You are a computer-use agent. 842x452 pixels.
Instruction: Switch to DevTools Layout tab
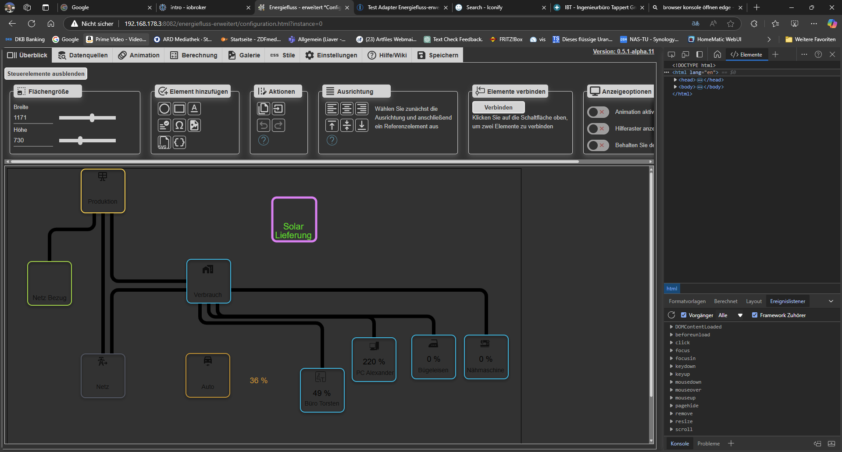(754, 301)
